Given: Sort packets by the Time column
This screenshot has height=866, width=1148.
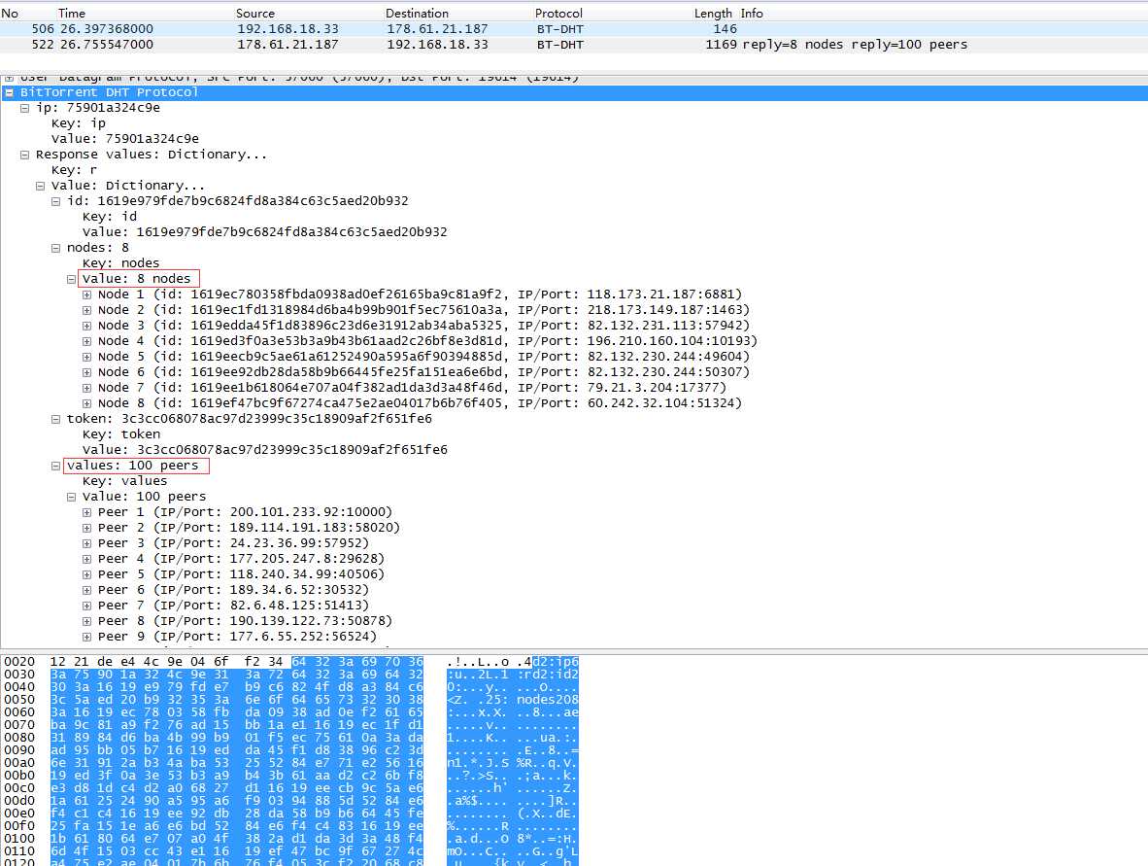Looking at the screenshot, I should (x=72, y=14).
